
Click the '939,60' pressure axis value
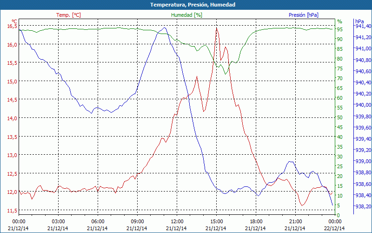(x=364, y=128)
